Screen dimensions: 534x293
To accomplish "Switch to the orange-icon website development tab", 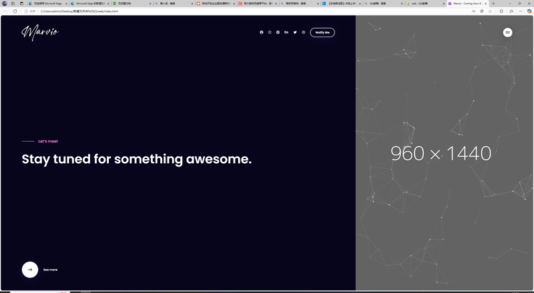I will pyautogui.click(x=216, y=3).
